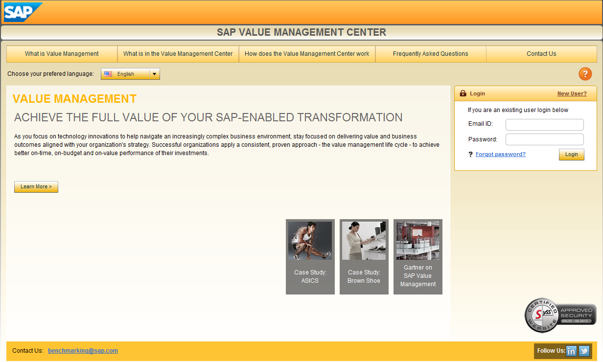Click the lock icon beside Login title

tap(463, 93)
